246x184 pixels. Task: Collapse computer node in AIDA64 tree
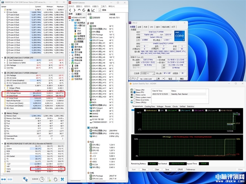point(70,20)
